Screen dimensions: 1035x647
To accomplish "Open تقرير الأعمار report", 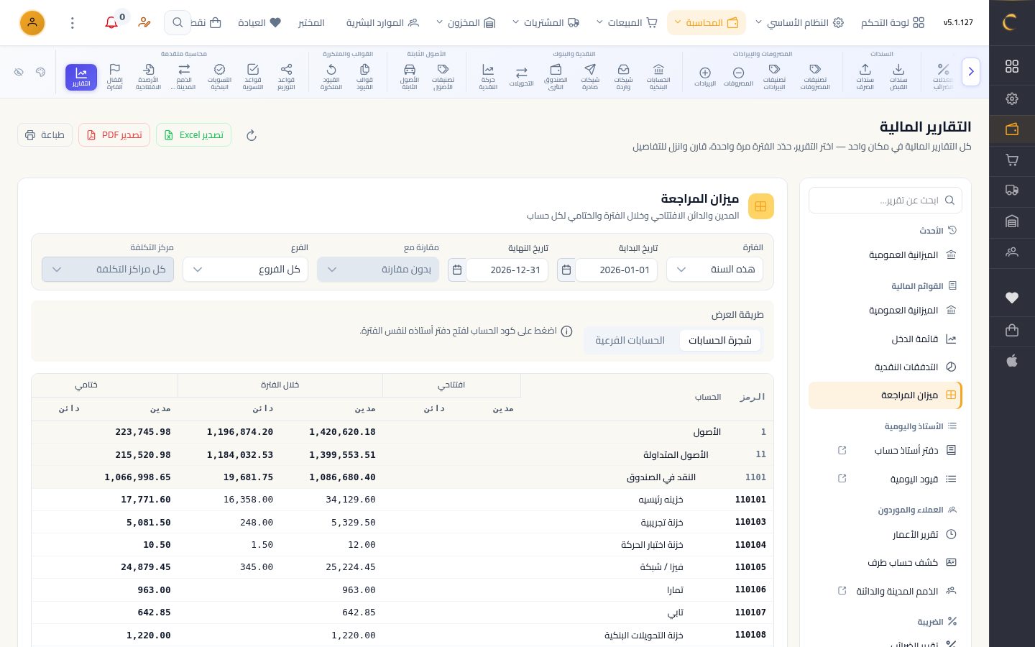I will [x=885, y=535].
